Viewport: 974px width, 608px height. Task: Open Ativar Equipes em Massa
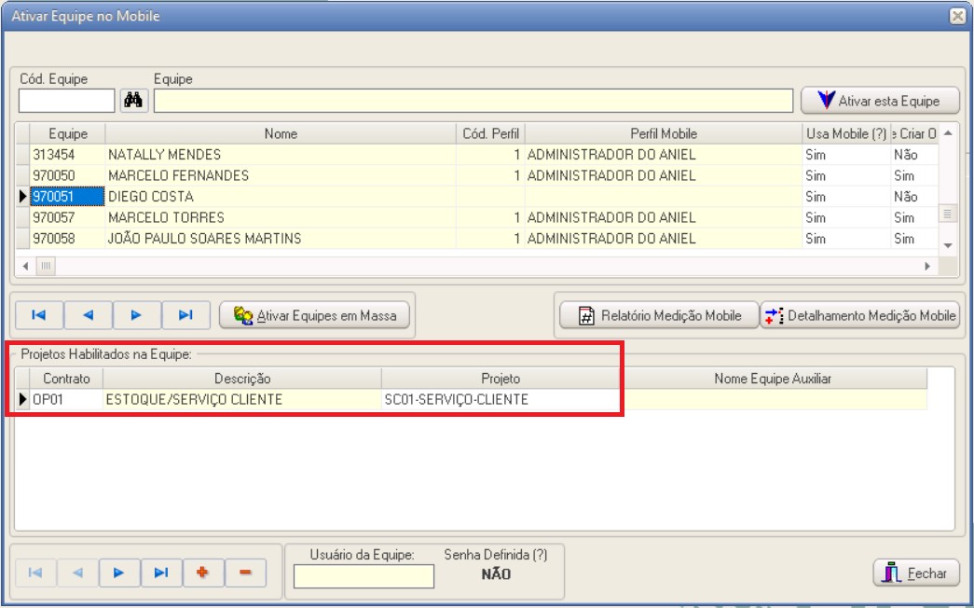315,315
